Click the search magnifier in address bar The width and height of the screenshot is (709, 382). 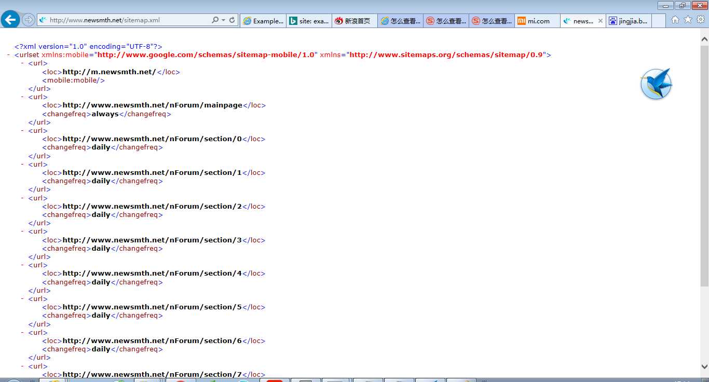pos(215,20)
